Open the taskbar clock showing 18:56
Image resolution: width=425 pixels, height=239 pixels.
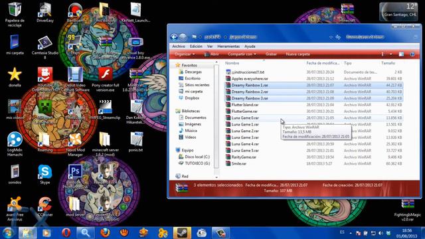(406, 233)
